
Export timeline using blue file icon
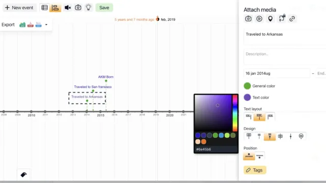[39, 25]
